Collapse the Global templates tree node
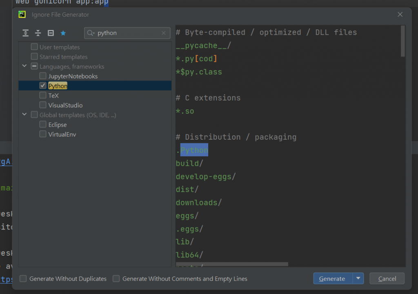418x294 pixels. click(x=24, y=114)
